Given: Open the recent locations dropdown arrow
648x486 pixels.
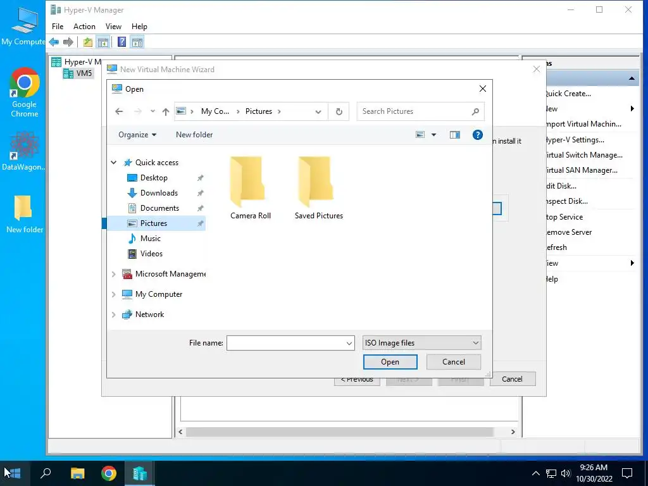Looking at the screenshot, I should (x=153, y=111).
